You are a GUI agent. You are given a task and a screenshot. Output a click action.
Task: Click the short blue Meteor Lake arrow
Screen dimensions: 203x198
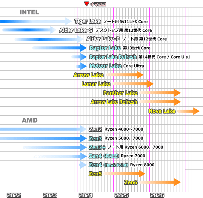click(x=81, y=66)
